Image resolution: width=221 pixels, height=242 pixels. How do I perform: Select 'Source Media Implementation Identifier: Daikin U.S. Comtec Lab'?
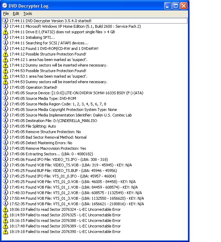pyautogui.click(x=71, y=115)
